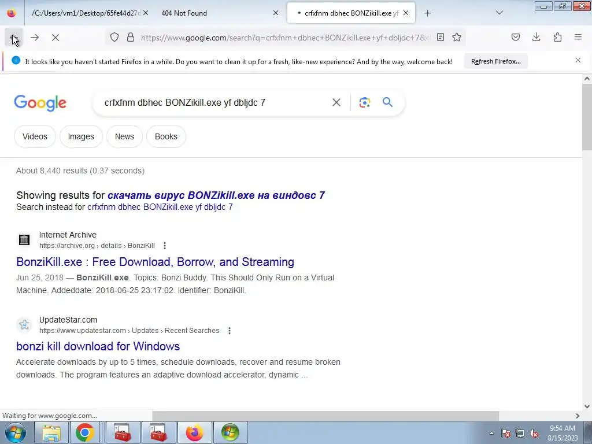Filter results by News

click(x=124, y=136)
